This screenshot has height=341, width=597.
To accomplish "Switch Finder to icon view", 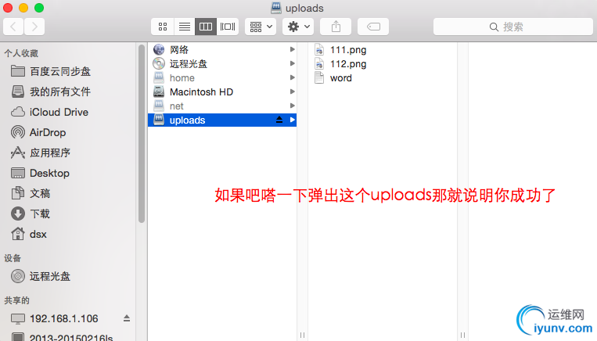I will tap(163, 27).
